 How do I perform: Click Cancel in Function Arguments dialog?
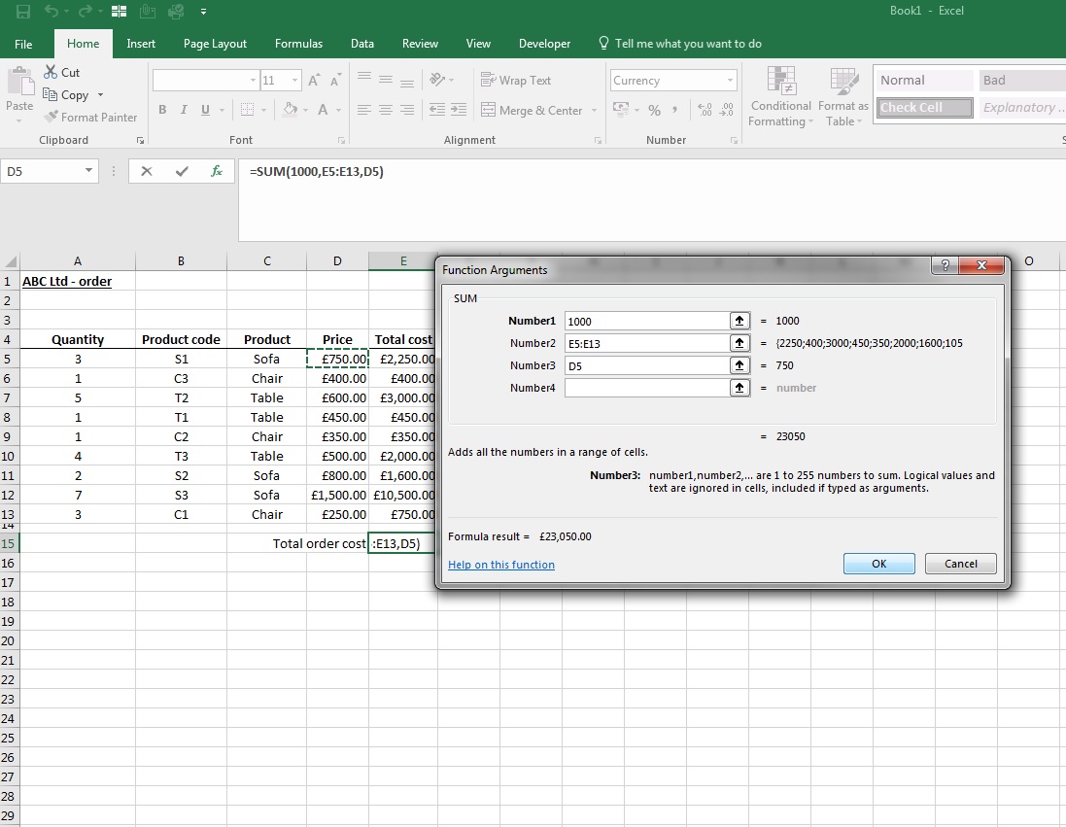tap(961, 564)
